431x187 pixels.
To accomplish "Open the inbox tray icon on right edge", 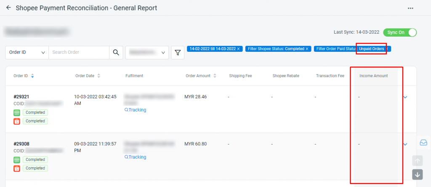I will [x=423, y=142].
